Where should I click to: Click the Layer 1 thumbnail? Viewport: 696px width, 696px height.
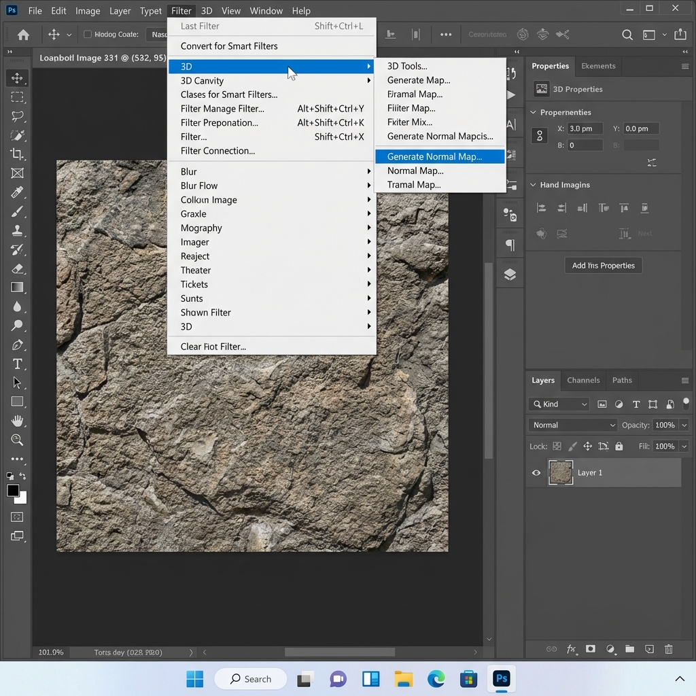click(x=561, y=472)
